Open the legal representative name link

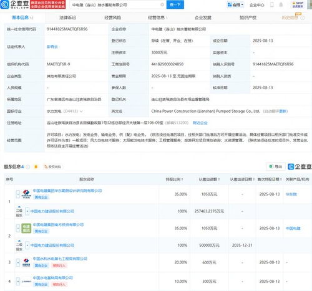coord(52,47)
